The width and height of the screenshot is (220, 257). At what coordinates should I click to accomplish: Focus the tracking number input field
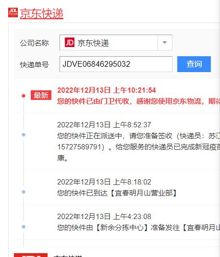(116, 64)
